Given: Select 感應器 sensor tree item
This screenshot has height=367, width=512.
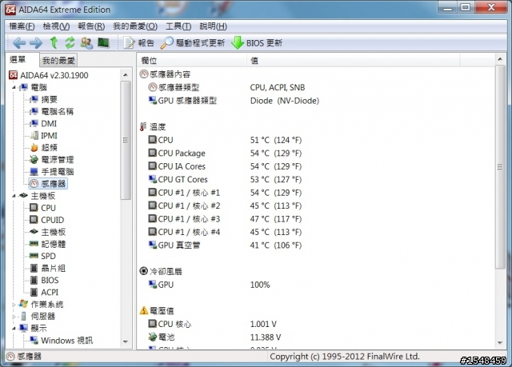Looking at the screenshot, I should (48, 184).
